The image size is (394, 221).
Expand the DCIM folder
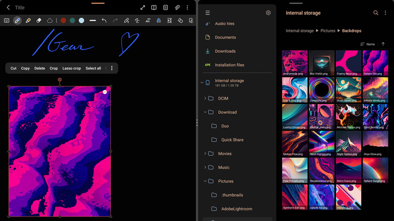(x=205, y=98)
